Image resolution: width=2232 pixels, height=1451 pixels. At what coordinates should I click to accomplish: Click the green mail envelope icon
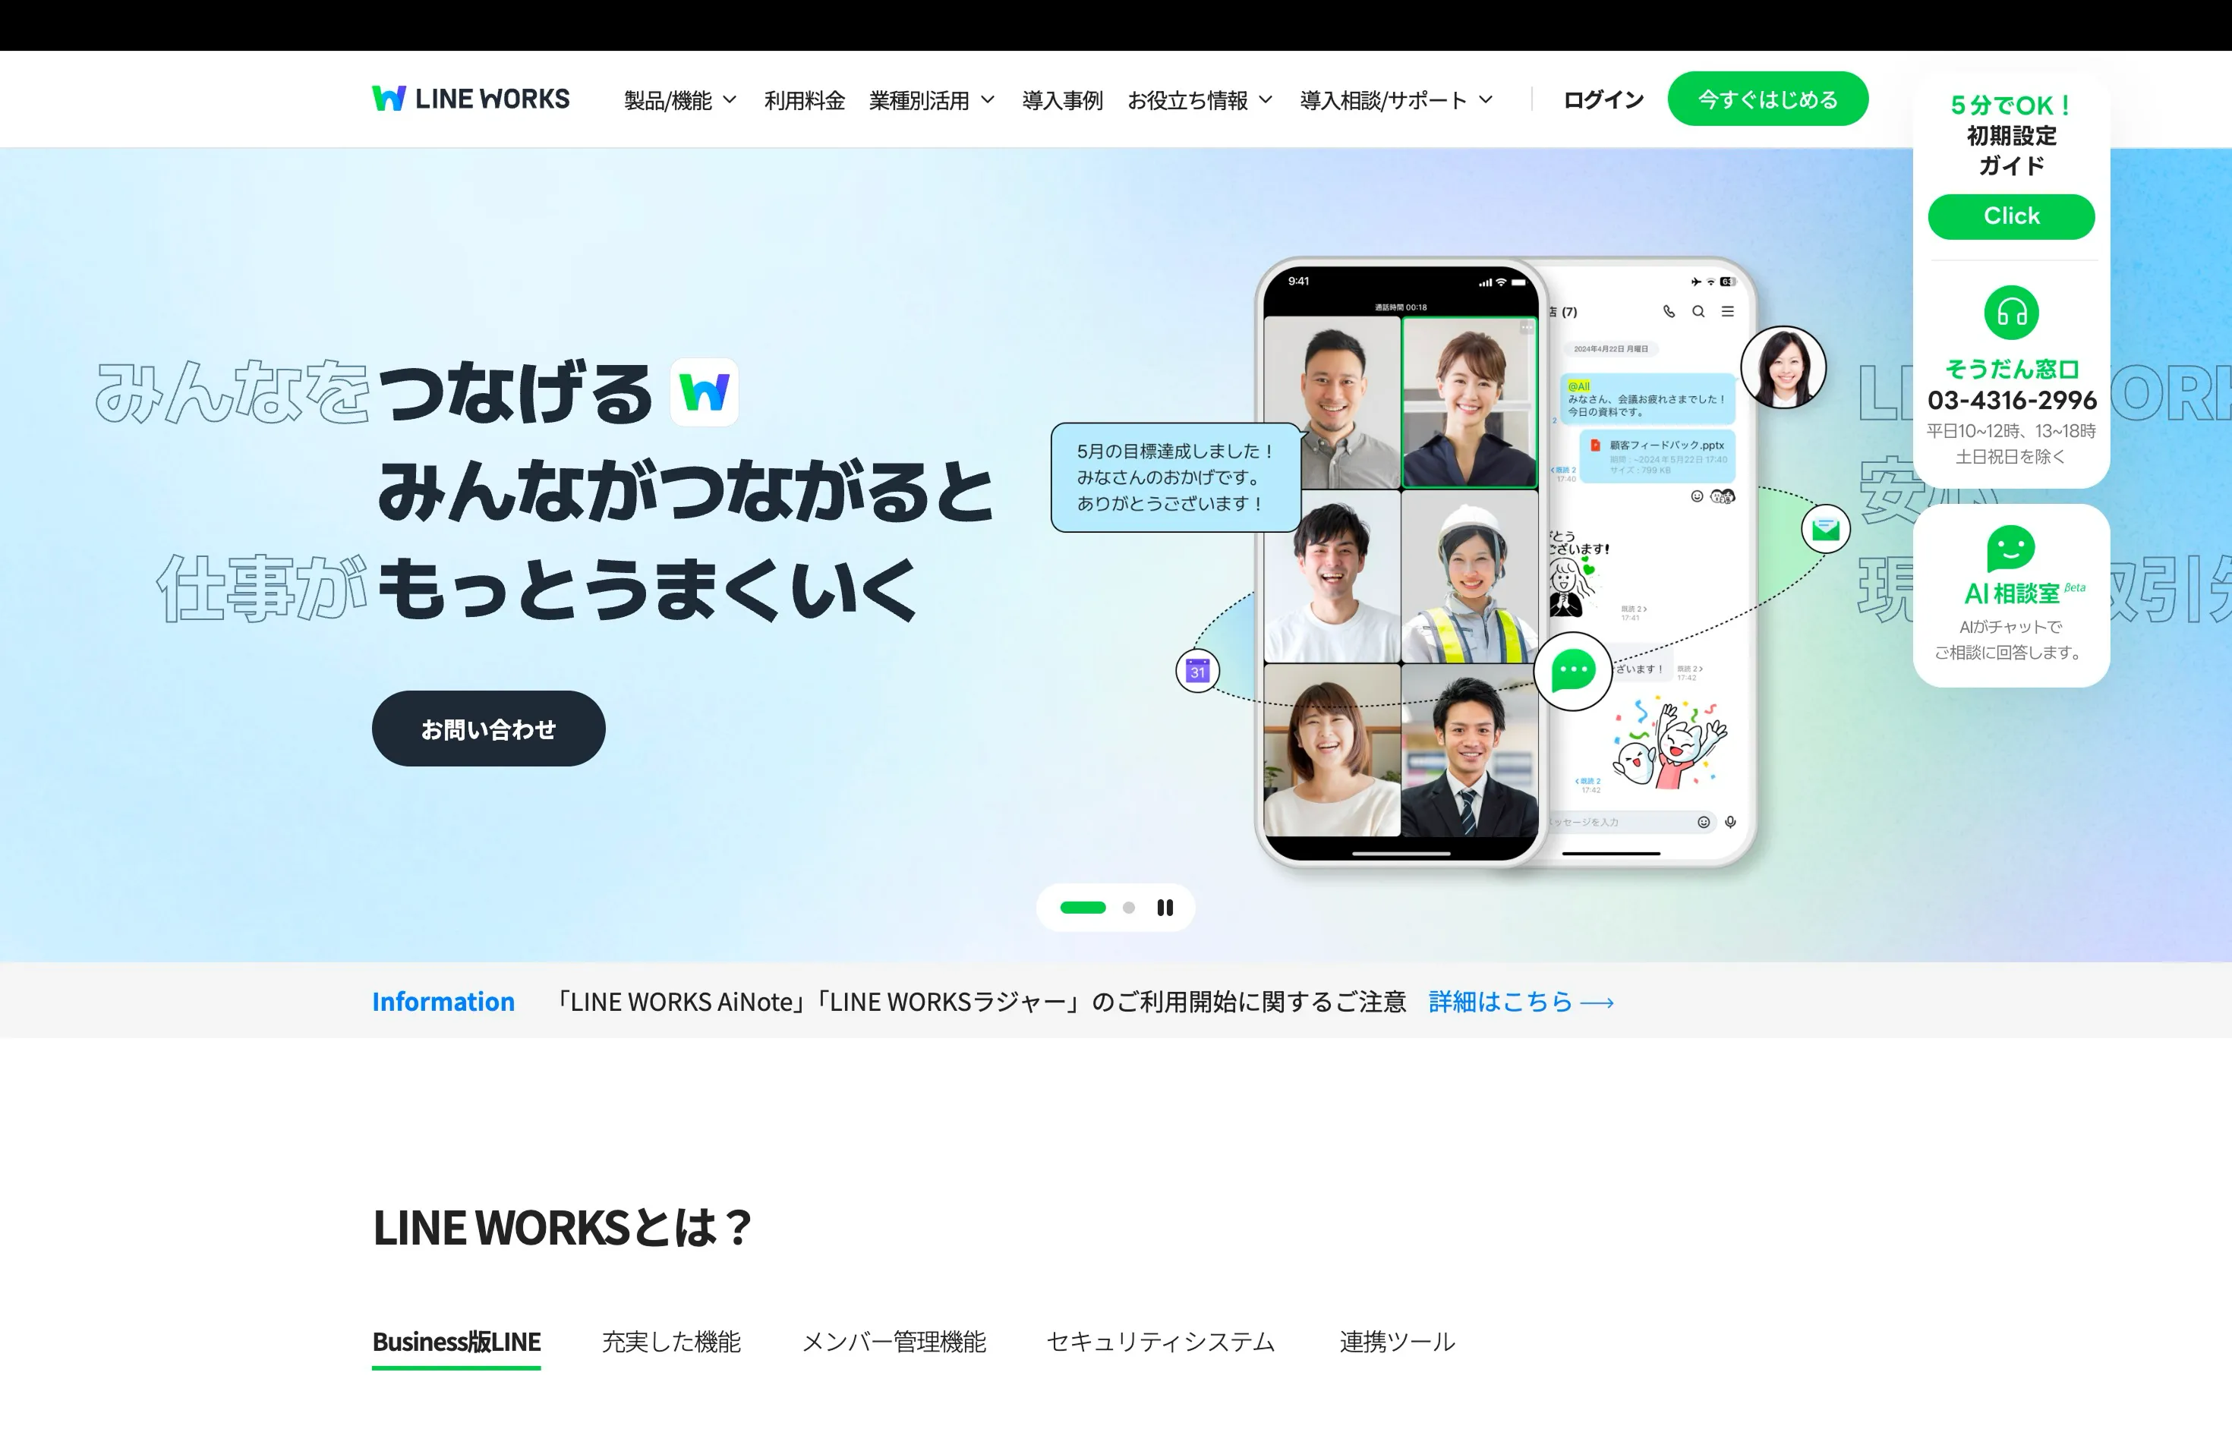[1825, 530]
